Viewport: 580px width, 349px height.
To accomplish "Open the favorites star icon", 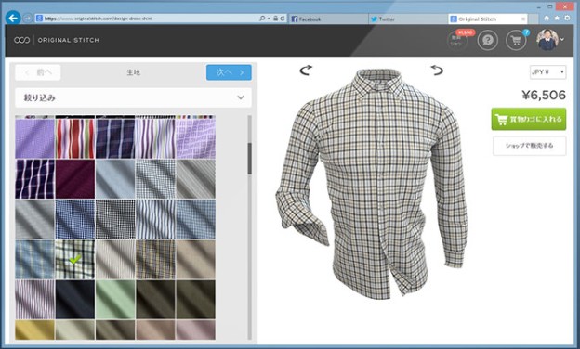I will click(557, 18).
